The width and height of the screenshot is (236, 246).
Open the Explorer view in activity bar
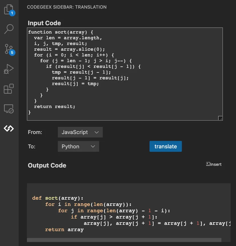[9, 10]
